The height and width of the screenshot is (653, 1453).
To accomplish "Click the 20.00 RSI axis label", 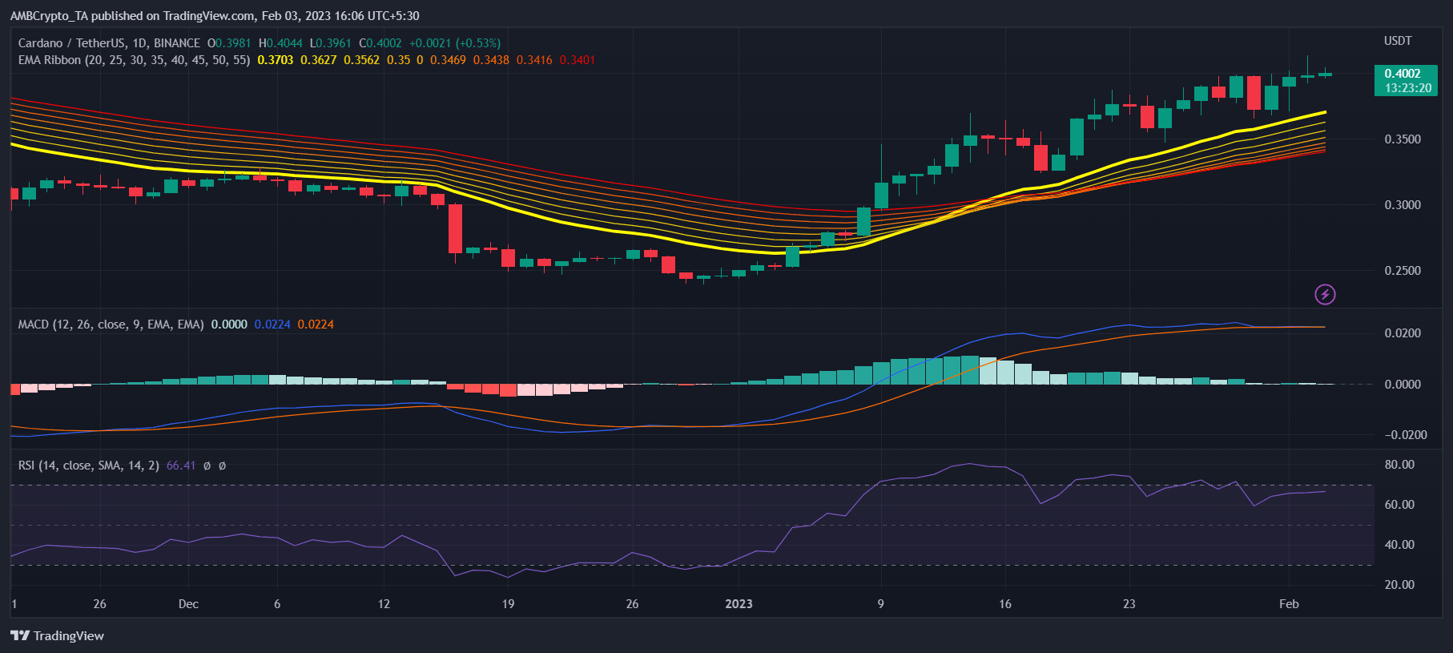I will point(1399,585).
